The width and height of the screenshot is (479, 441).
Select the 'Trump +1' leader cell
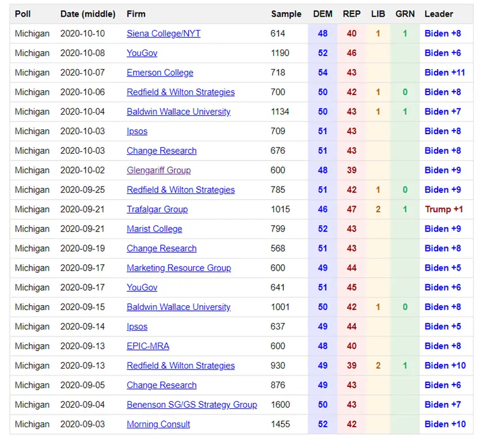tap(443, 210)
